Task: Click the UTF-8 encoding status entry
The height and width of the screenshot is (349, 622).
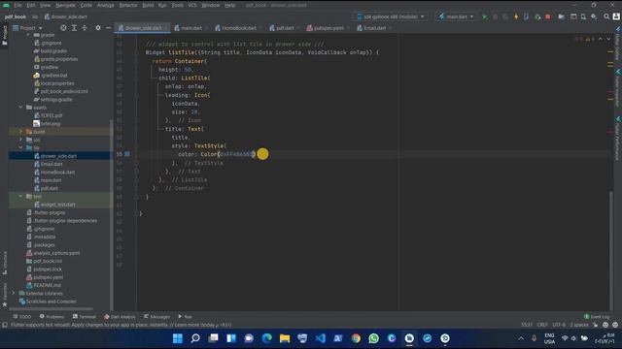Action: [559, 325]
